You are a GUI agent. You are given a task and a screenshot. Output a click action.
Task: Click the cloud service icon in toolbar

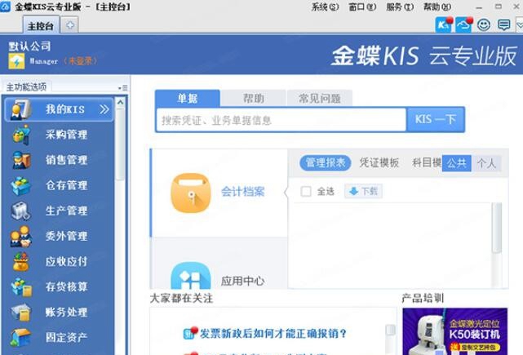coord(464,24)
